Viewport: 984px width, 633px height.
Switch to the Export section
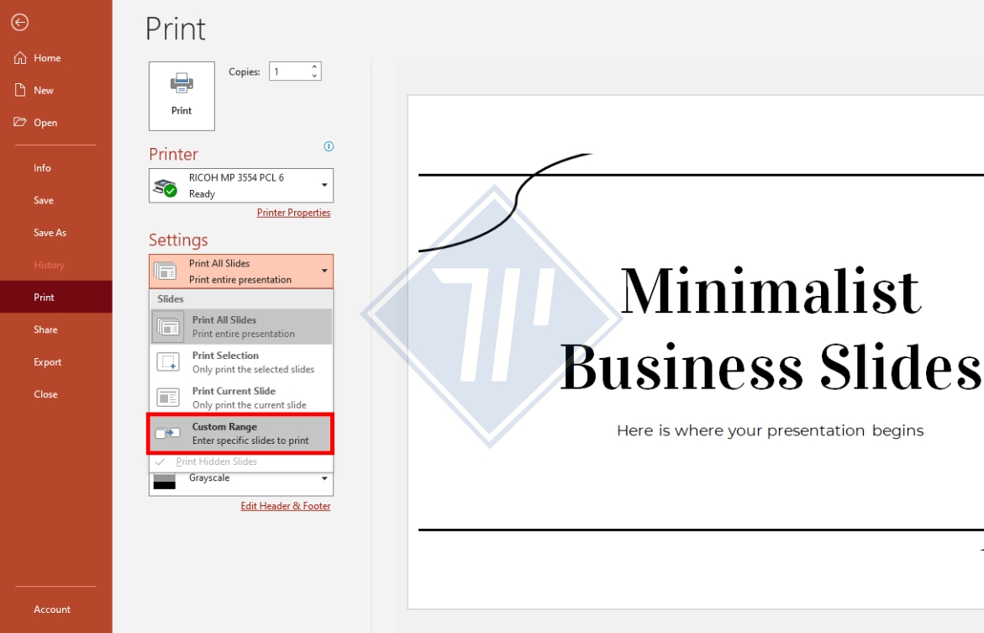(x=47, y=361)
